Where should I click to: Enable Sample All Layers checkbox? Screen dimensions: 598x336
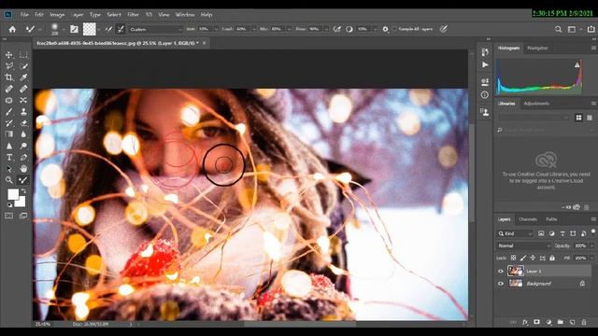click(394, 29)
